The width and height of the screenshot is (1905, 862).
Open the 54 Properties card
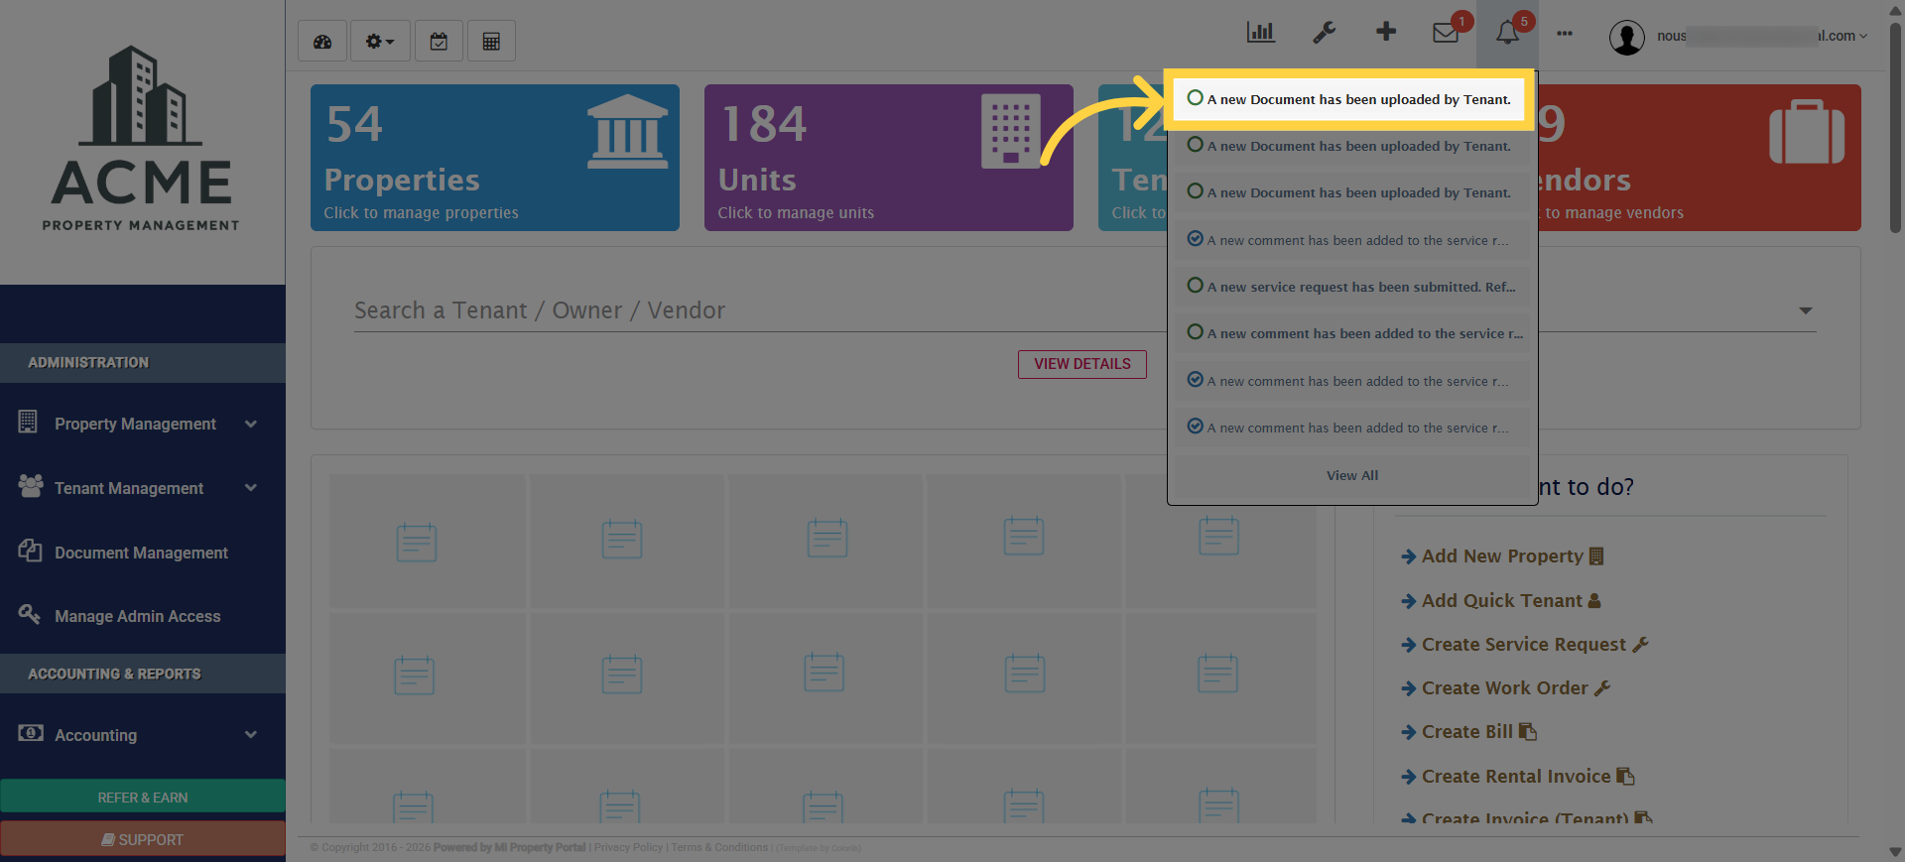[495, 158]
